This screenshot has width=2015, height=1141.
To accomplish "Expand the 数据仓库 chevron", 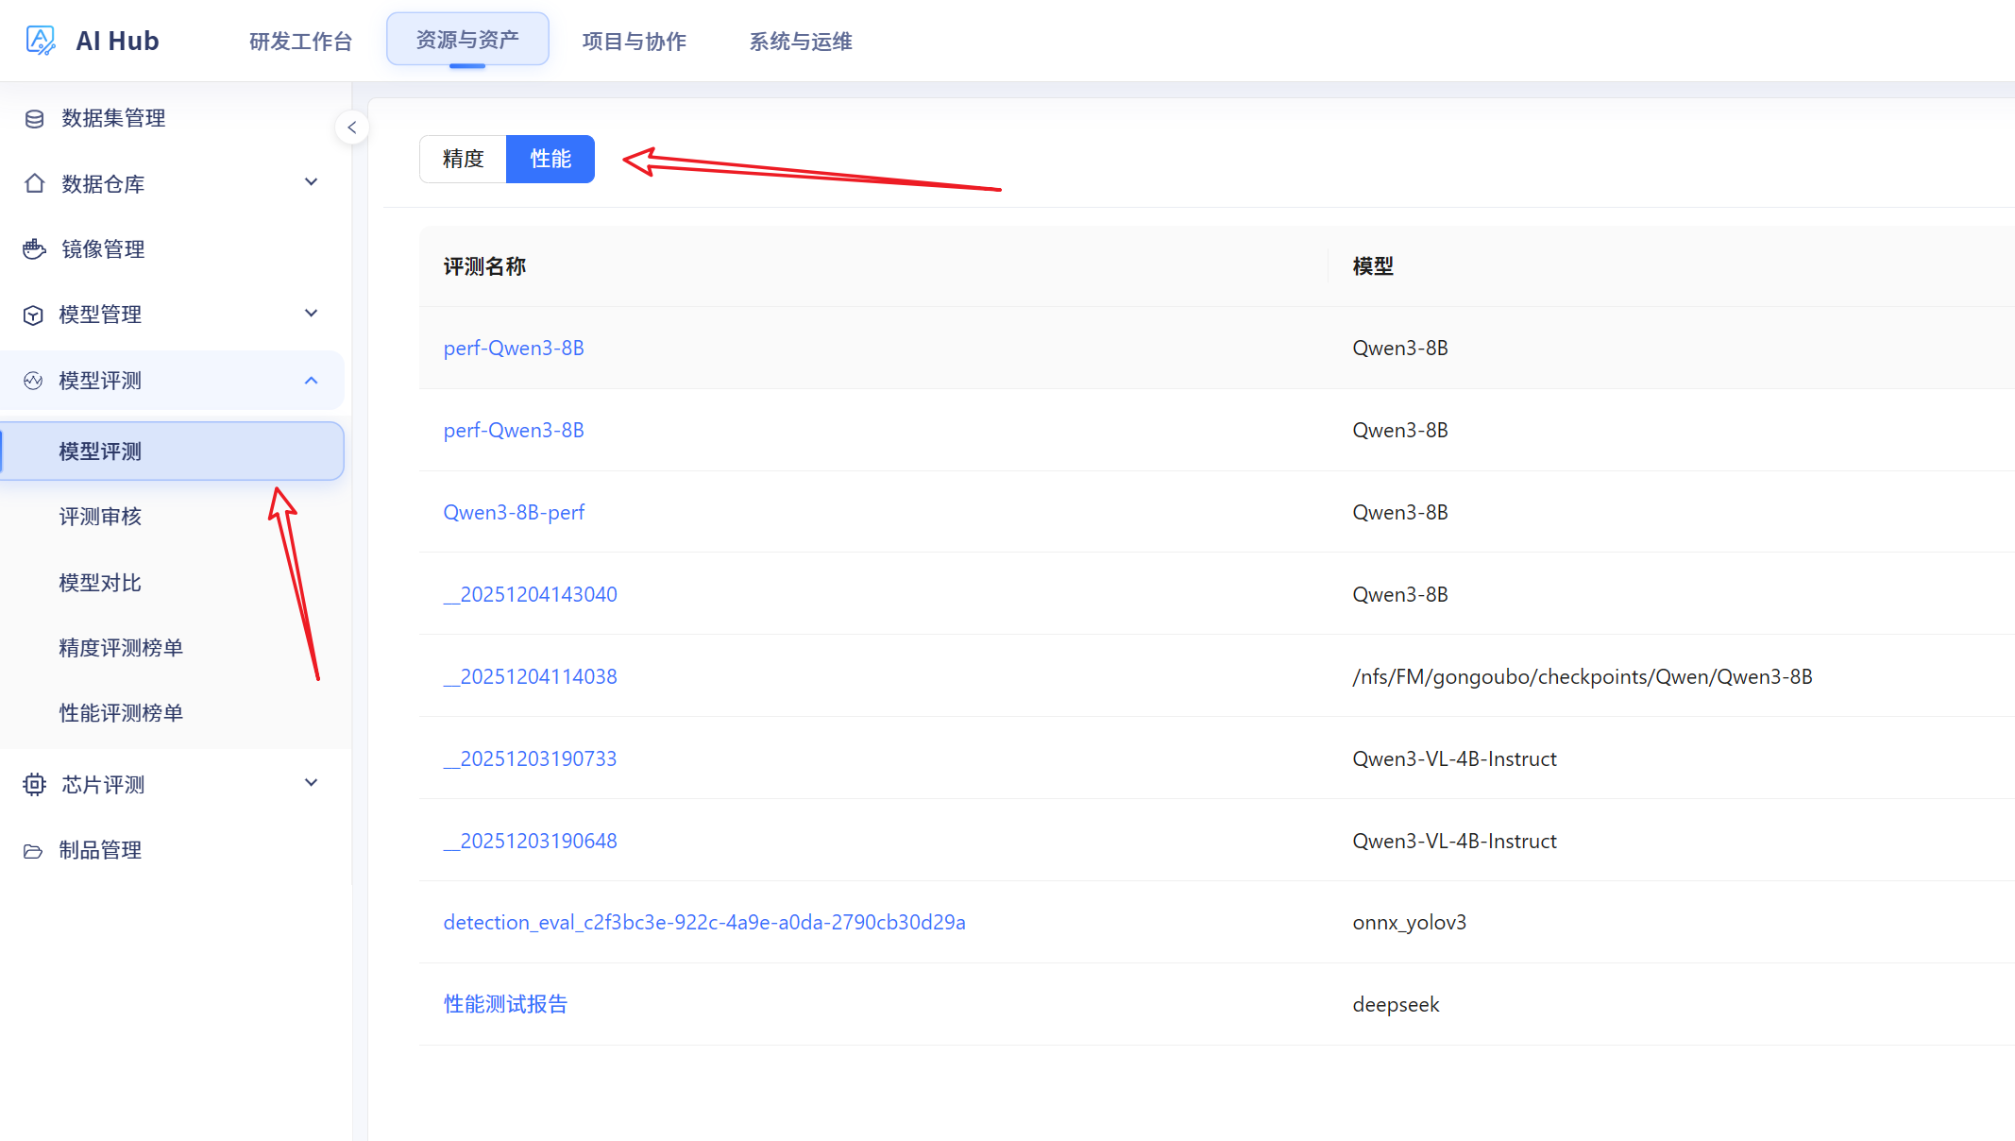I will 311,182.
